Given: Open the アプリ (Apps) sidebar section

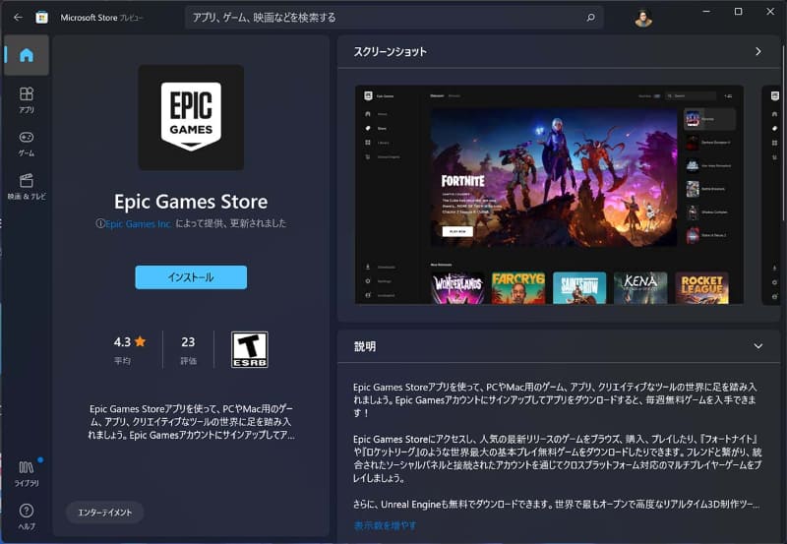Looking at the screenshot, I should (27, 99).
